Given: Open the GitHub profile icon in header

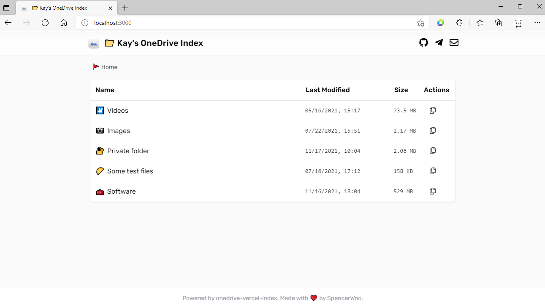Looking at the screenshot, I should (x=423, y=42).
